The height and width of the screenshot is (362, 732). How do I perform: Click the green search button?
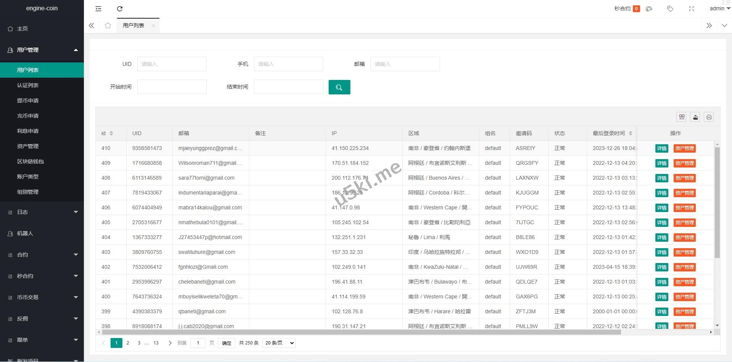[339, 87]
